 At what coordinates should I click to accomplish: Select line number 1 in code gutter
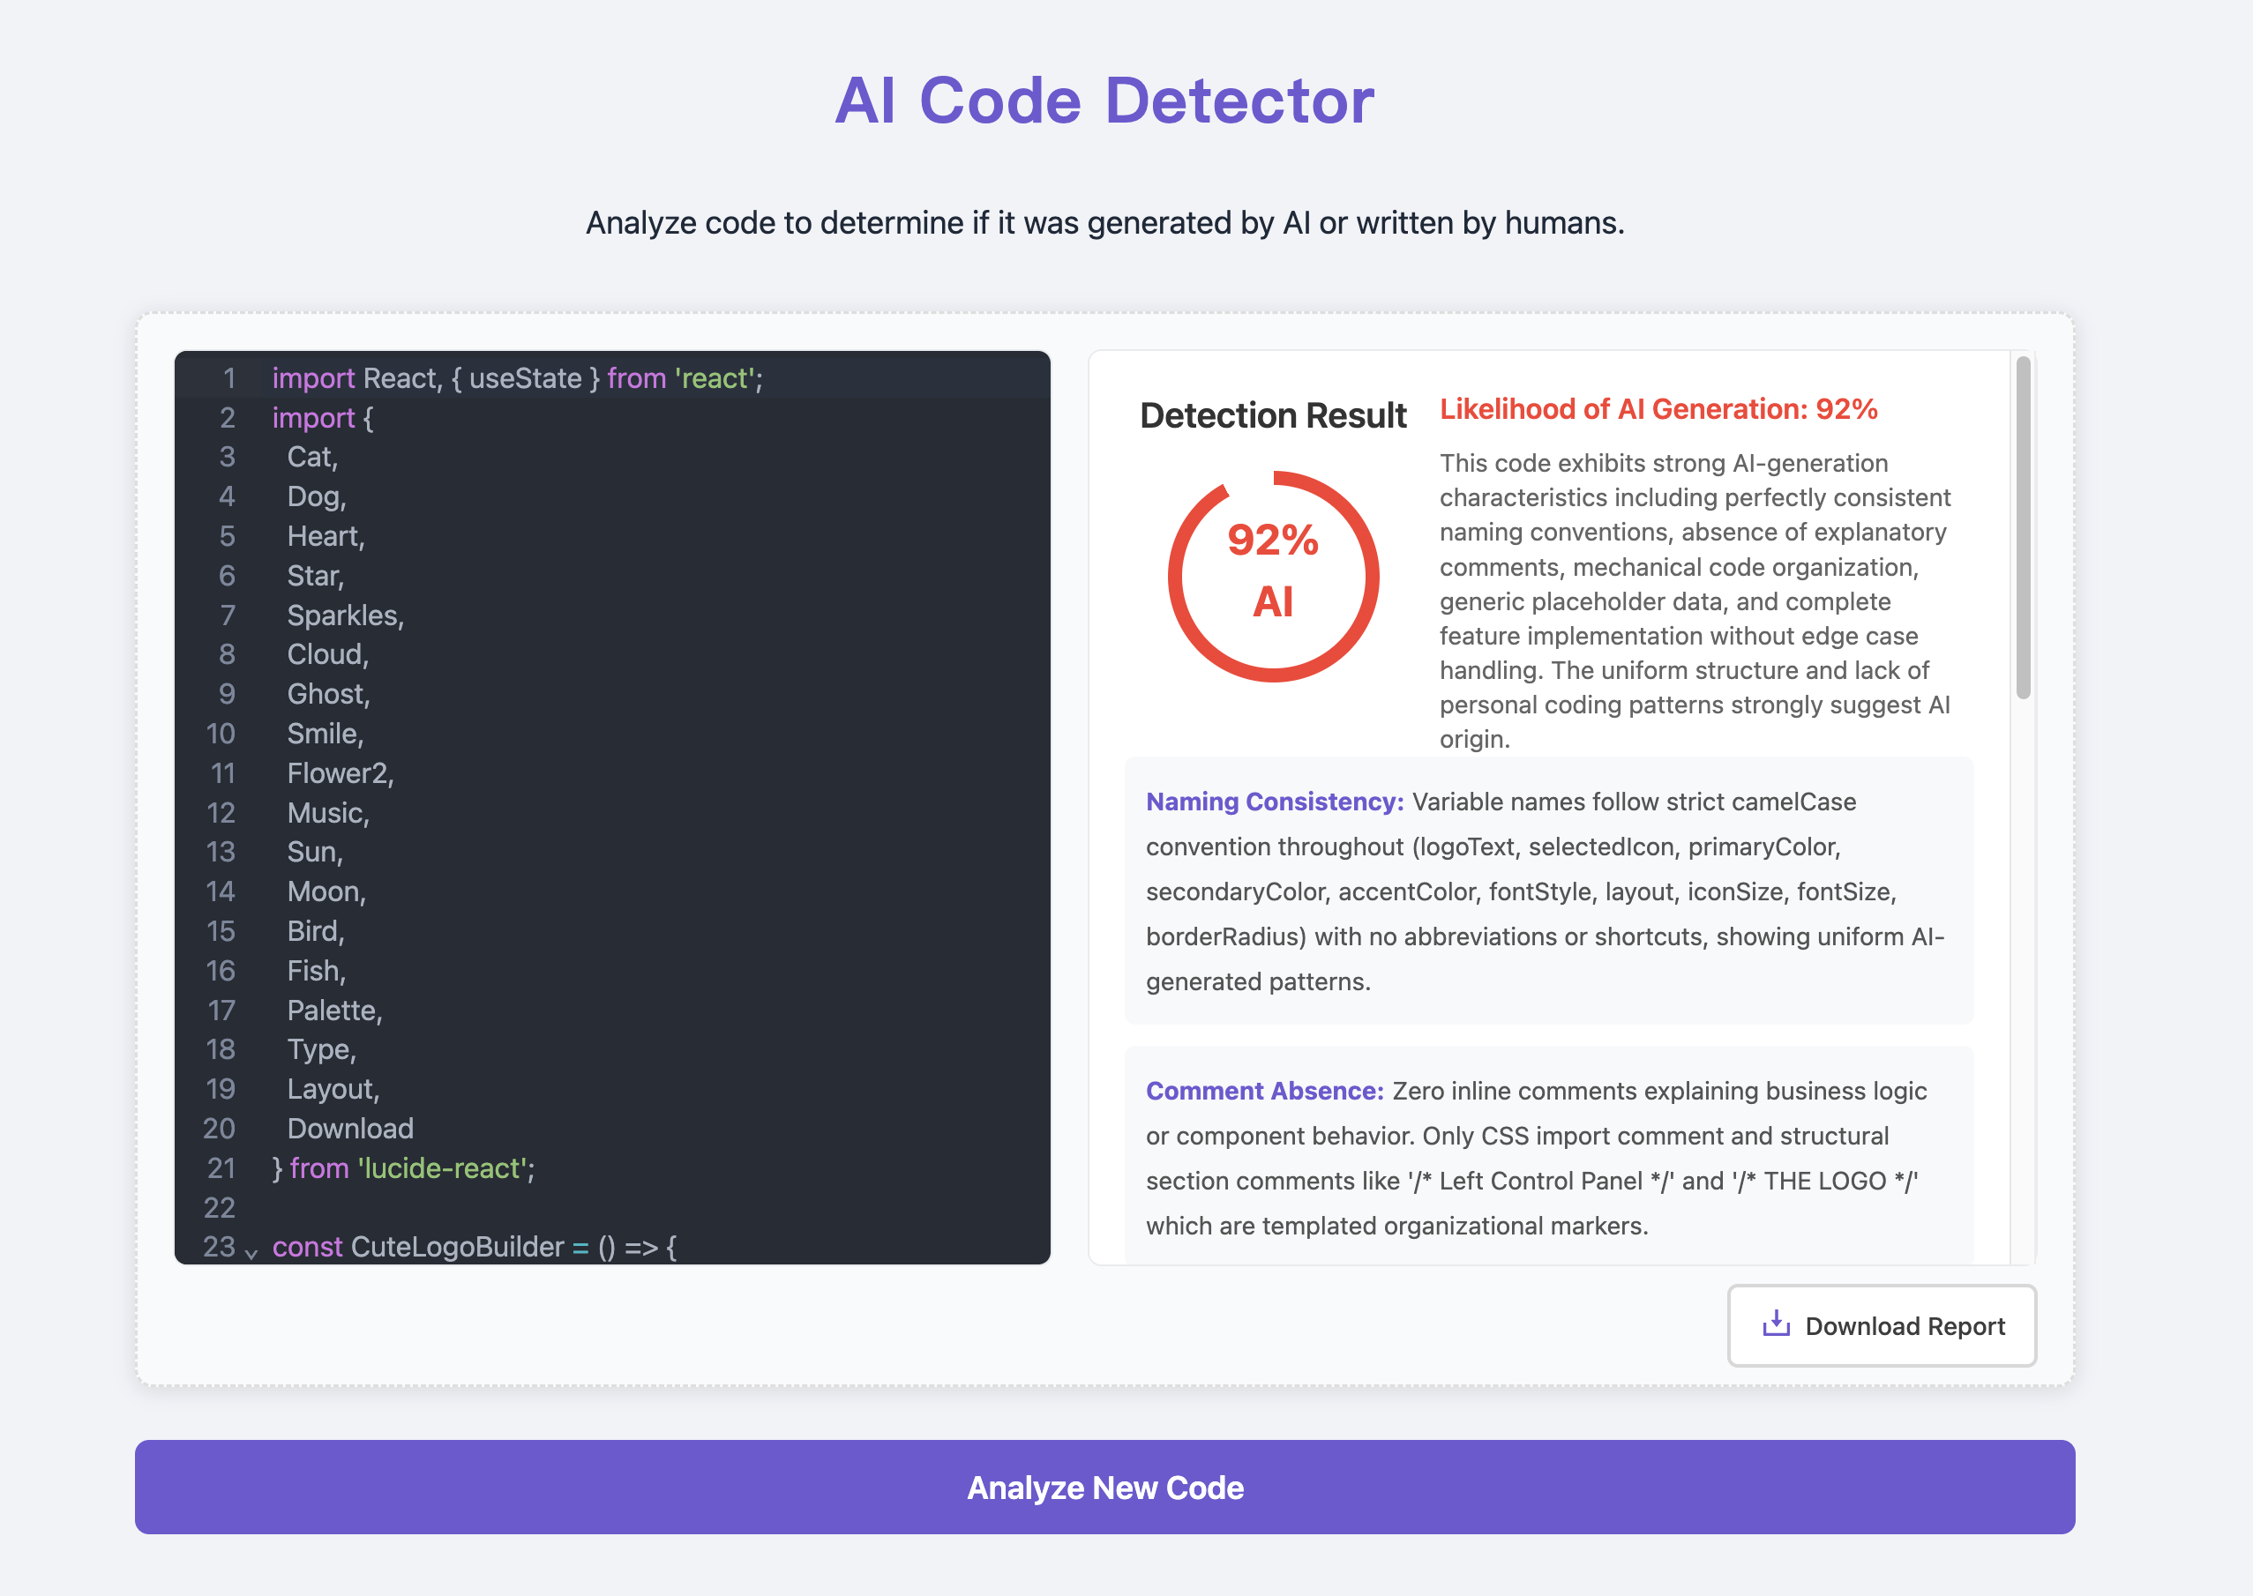(x=229, y=377)
